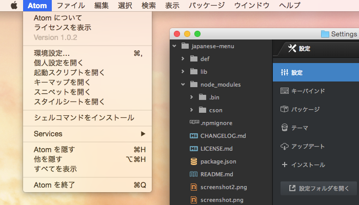Screen dimensions: 359x205
Task: Choose すべてを表示
Action: coord(88,169)
